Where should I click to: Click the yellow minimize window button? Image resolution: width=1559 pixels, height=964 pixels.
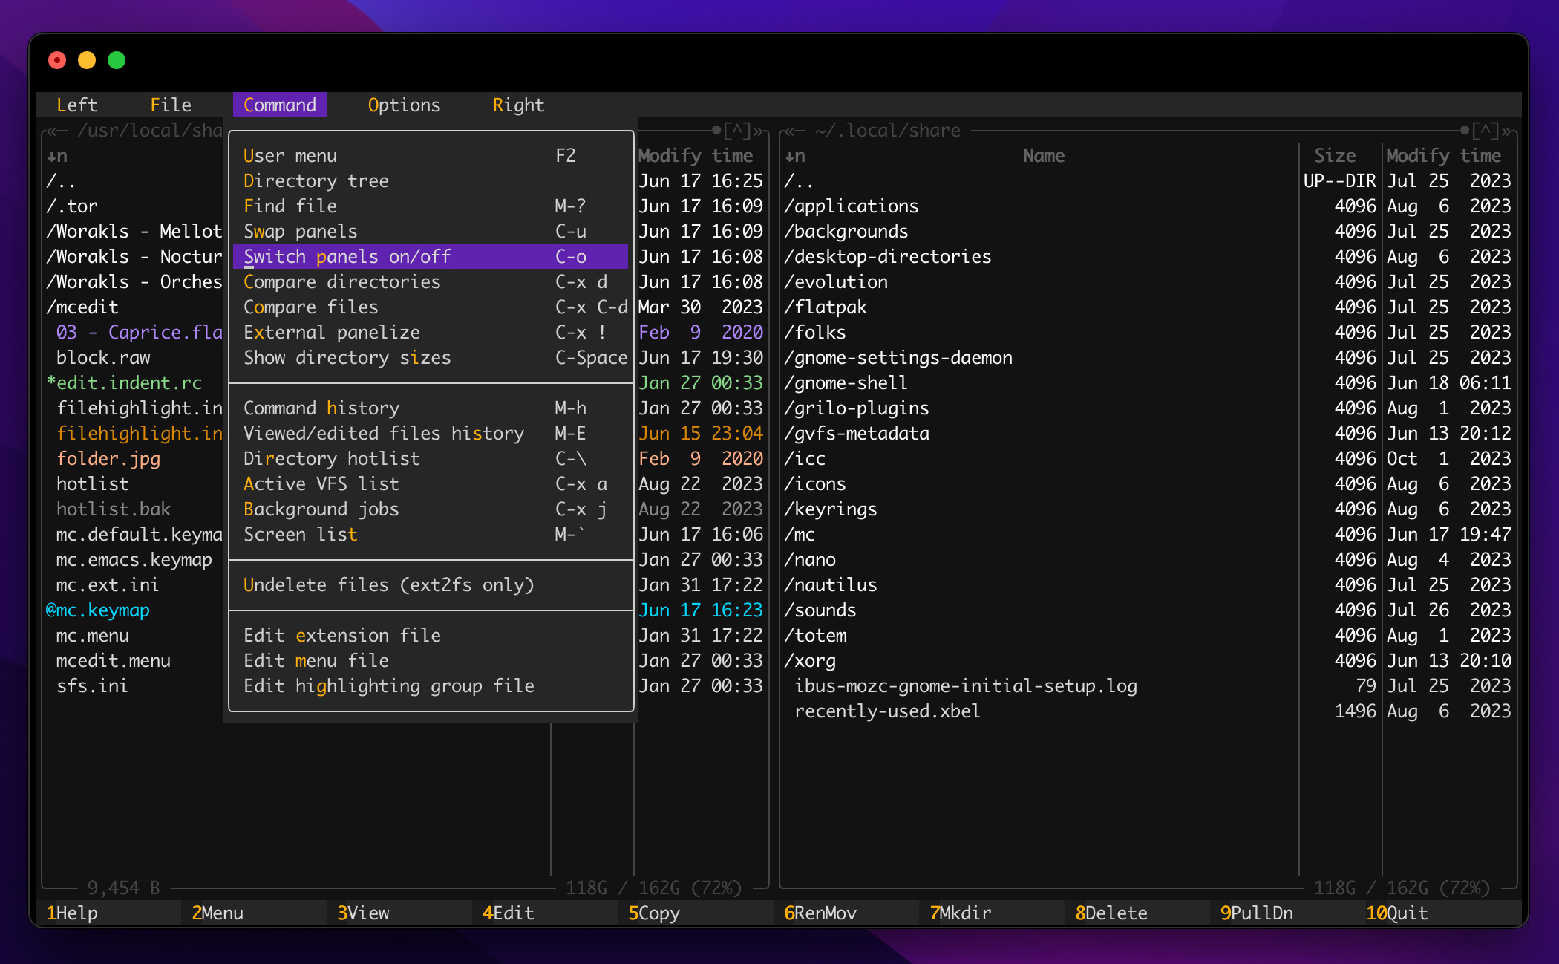(x=87, y=60)
